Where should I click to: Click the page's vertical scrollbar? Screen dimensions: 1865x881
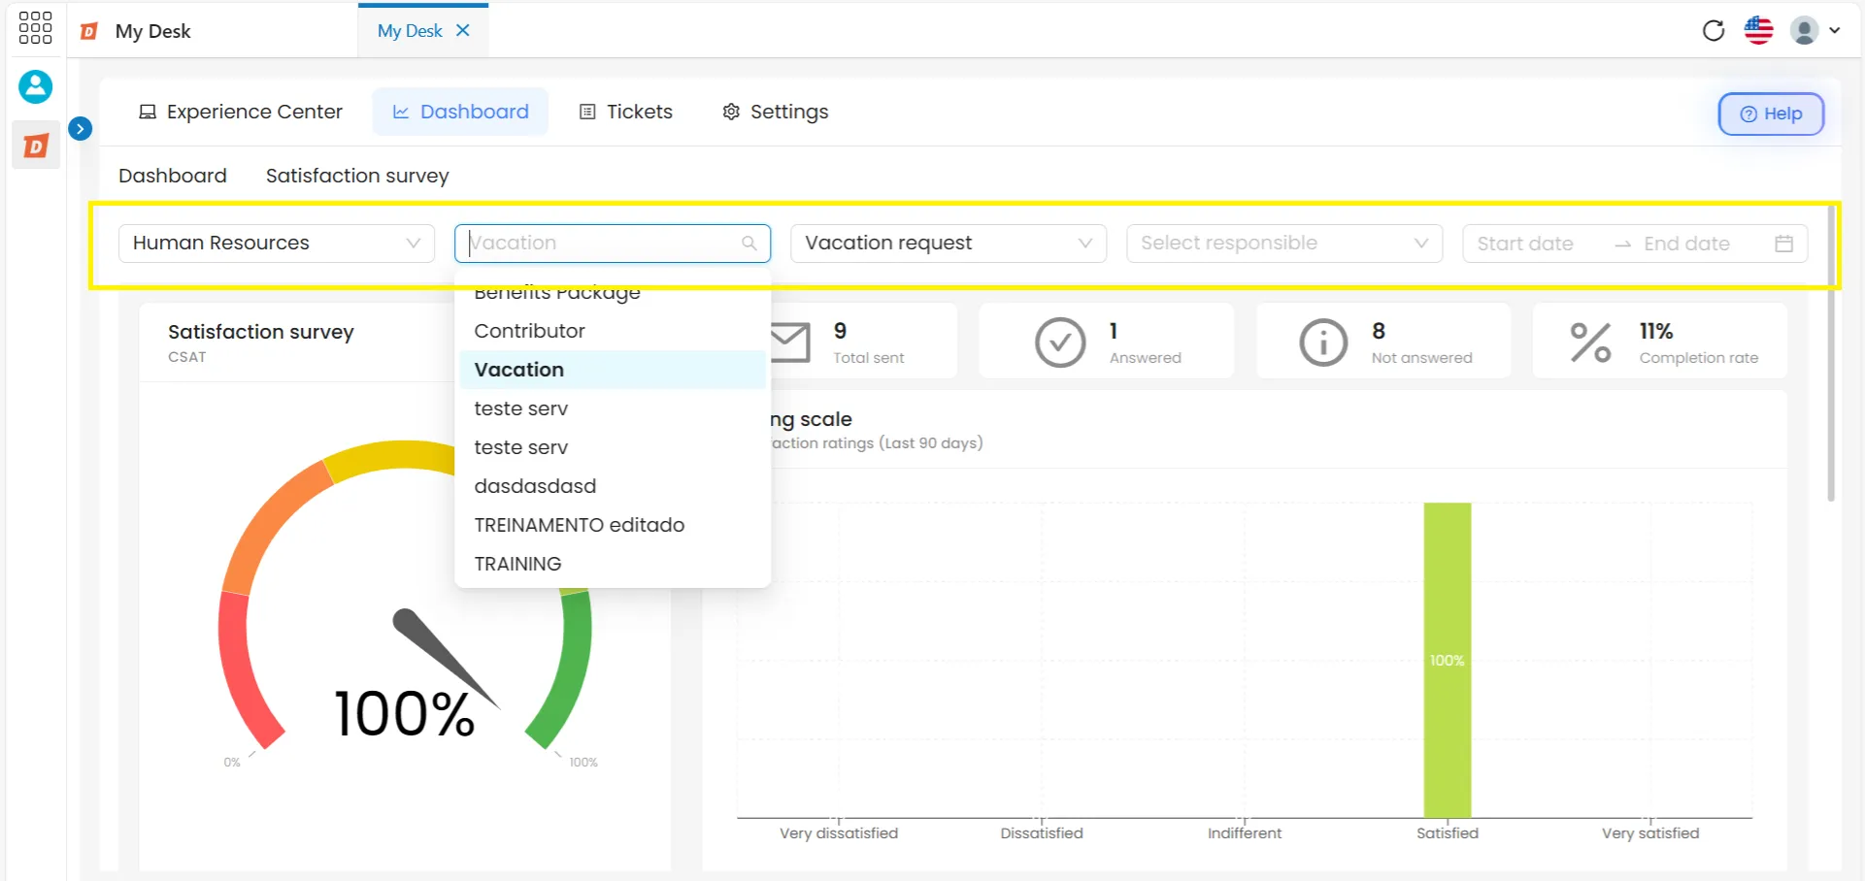pyautogui.click(x=1831, y=353)
